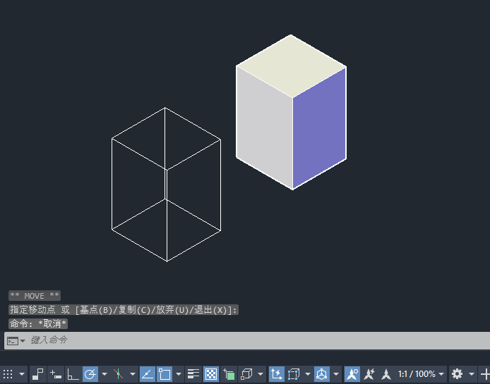Click the 2D object snap icon
This screenshot has height=384, width=490.
tap(165, 374)
